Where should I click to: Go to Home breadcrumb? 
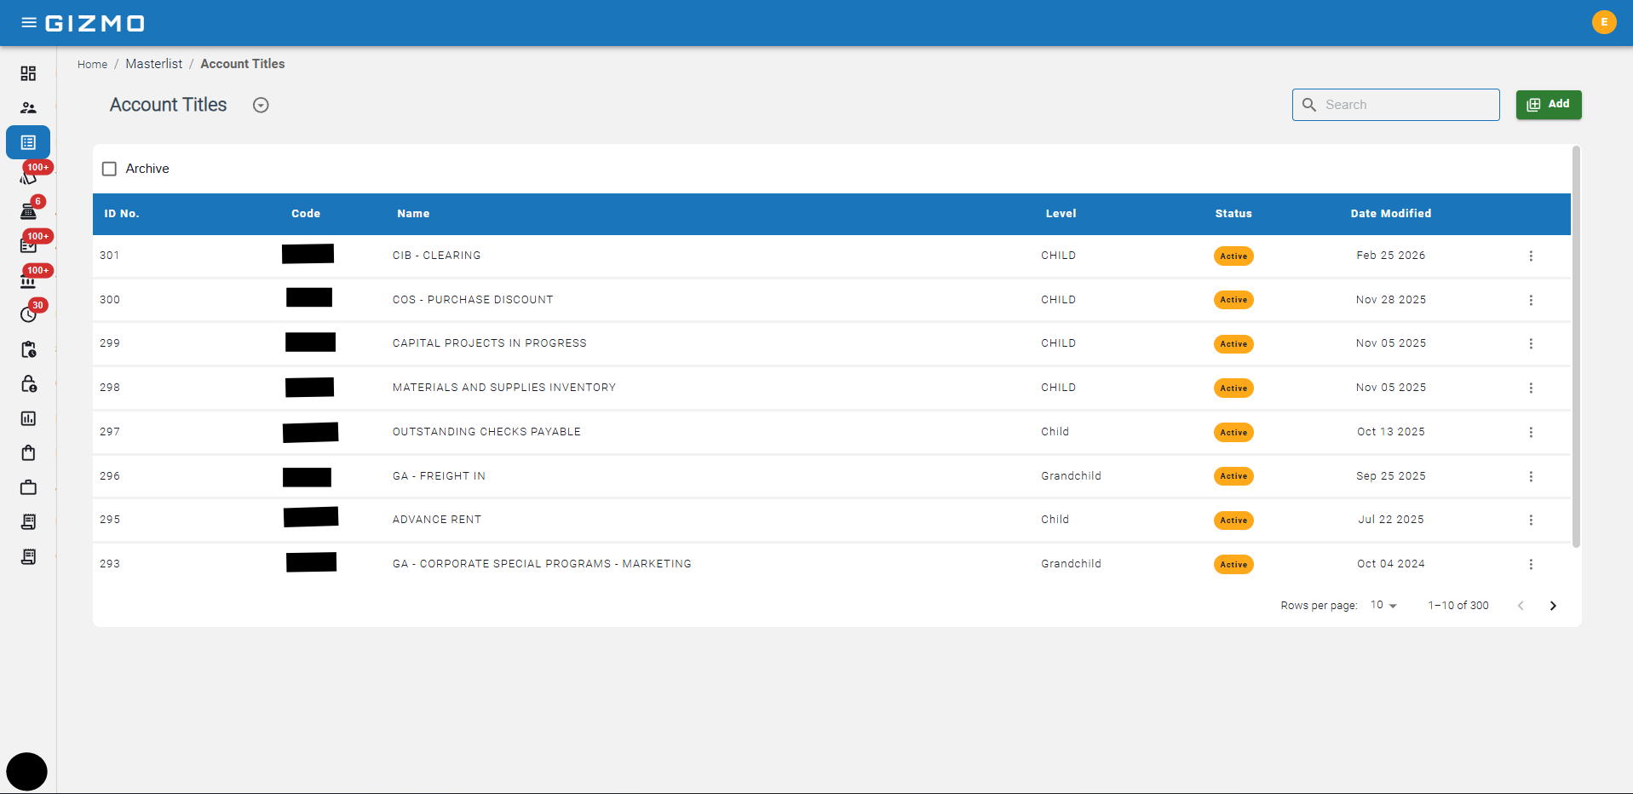point(92,65)
